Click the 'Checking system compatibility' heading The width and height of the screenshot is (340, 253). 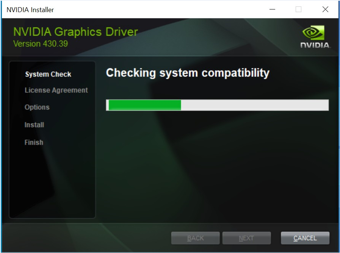click(x=188, y=73)
